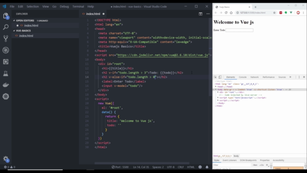
Task: Click the Chrome address bar URL
Action: pos(253,13)
